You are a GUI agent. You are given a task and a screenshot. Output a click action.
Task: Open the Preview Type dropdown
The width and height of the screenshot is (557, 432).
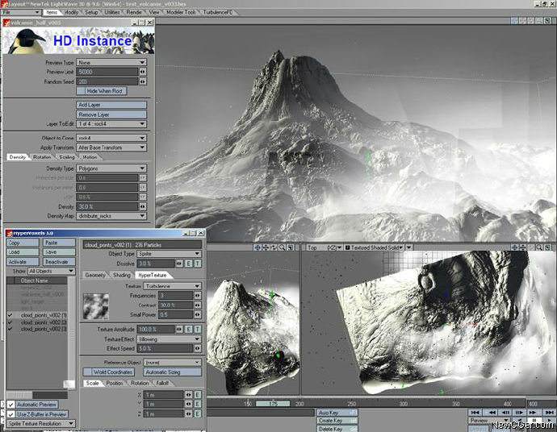(111, 62)
